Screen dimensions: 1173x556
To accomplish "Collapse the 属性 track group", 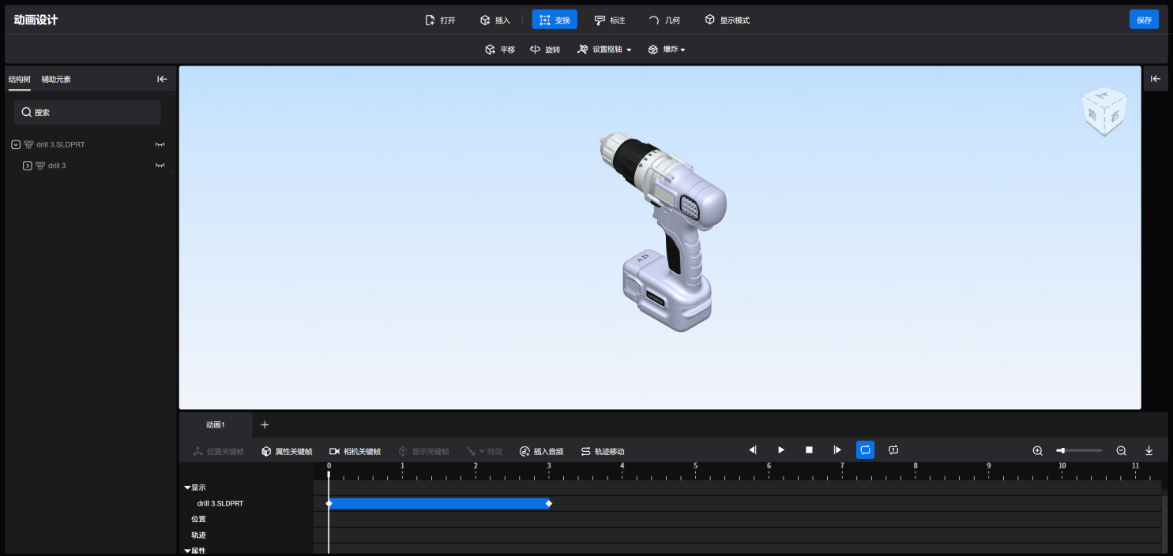I will (x=188, y=550).
